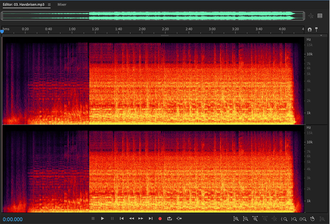Click the Pause button

112,219
